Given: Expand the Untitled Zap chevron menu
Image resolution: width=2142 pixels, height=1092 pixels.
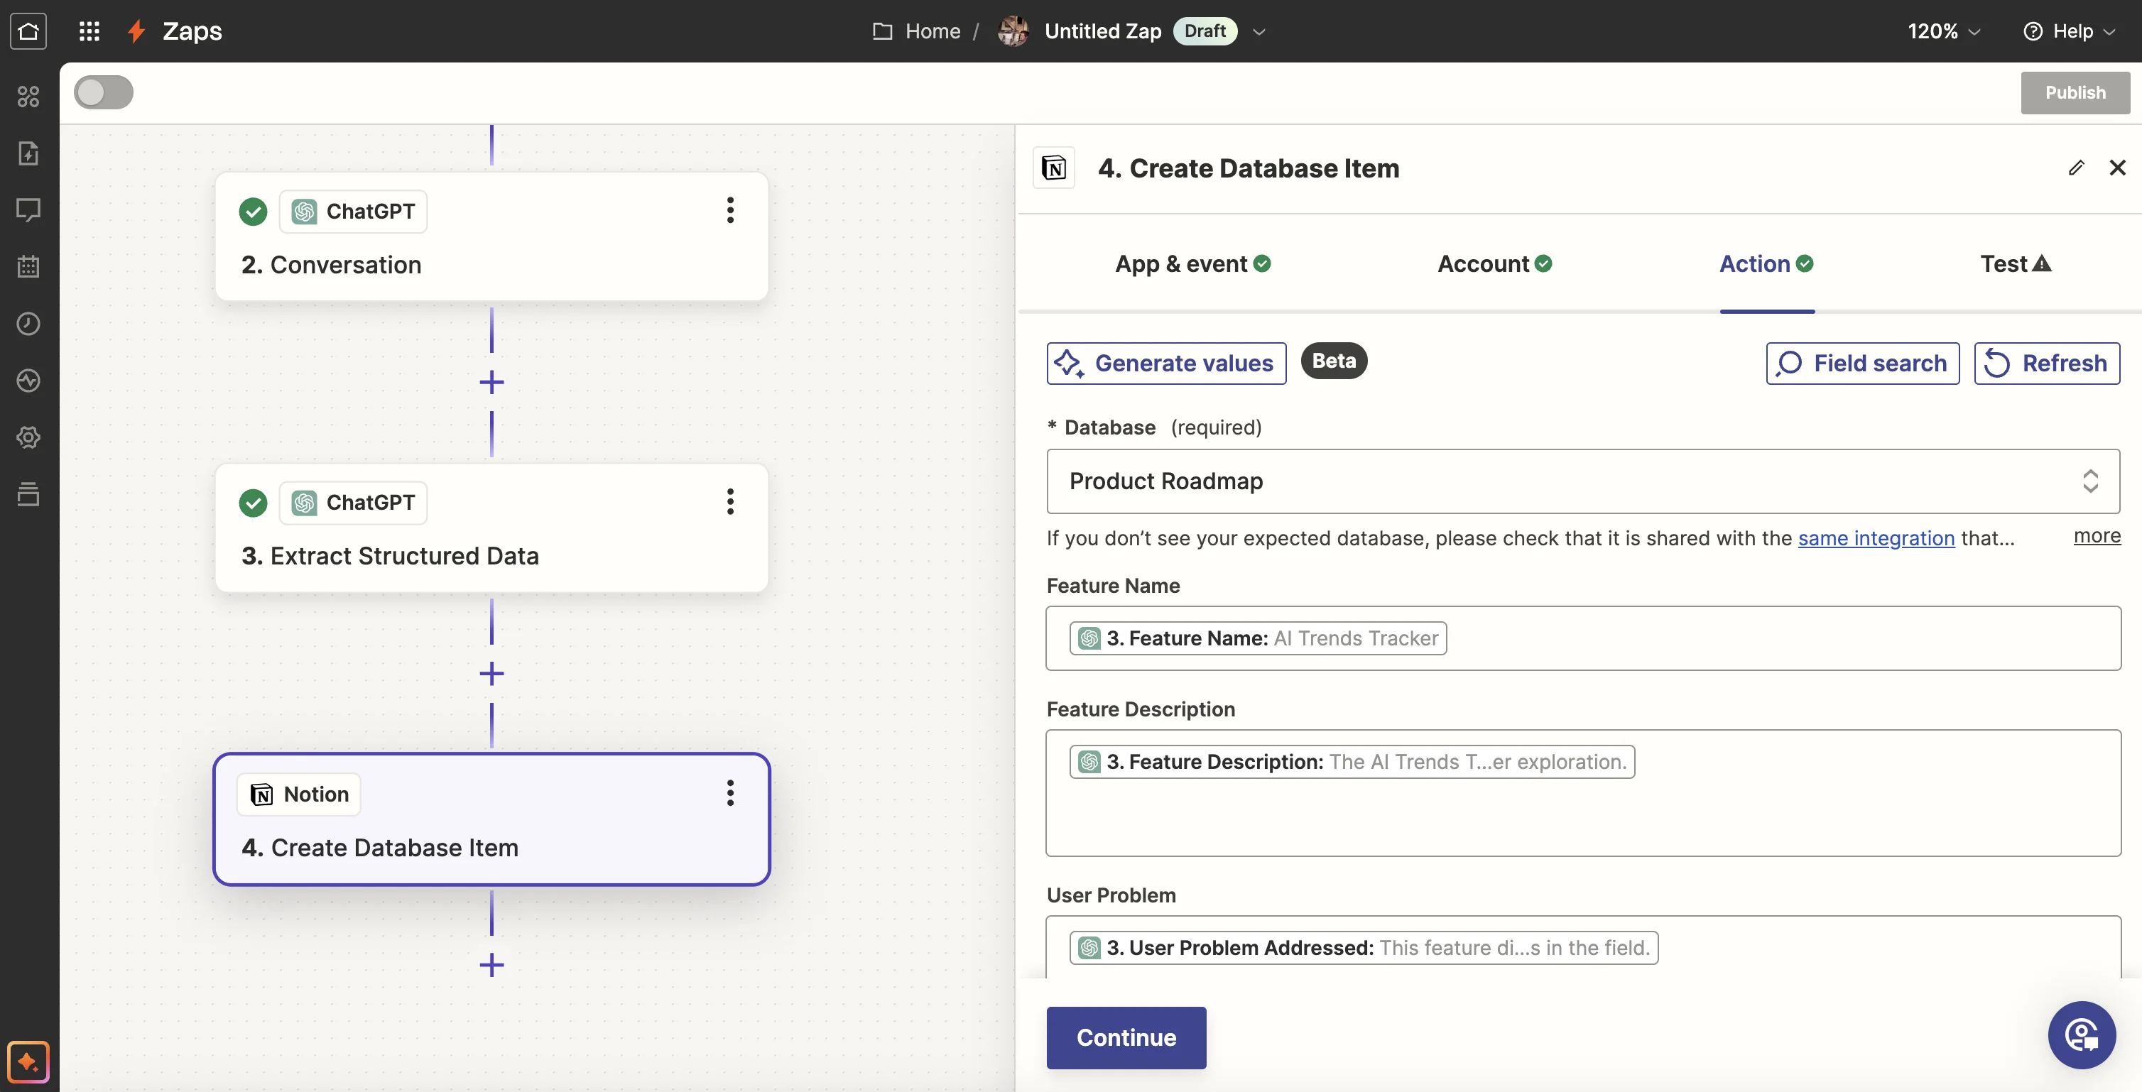Looking at the screenshot, I should pos(1259,31).
